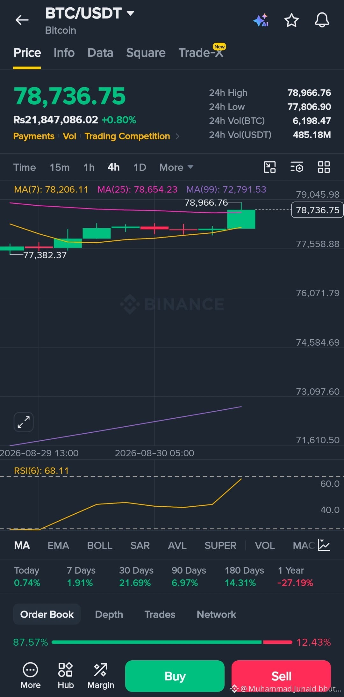The image size is (344, 697).
Task: Open the Network tab
Action: pos(217,614)
